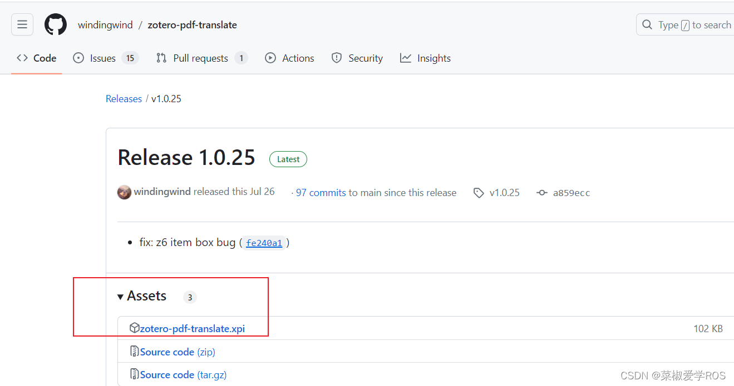The width and height of the screenshot is (734, 386).
Task: Open the windingwind user profile link
Action: click(105, 25)
